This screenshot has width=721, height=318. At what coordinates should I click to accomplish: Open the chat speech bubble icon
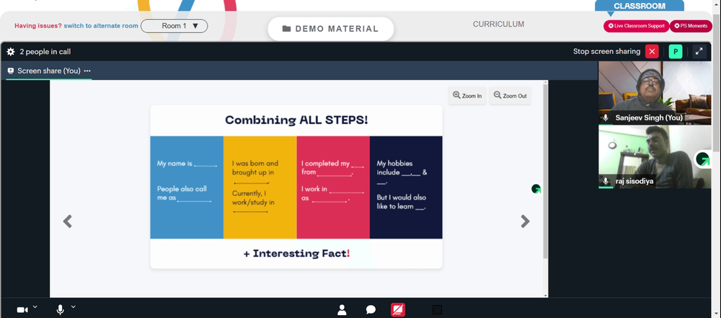tap(371, 310)
